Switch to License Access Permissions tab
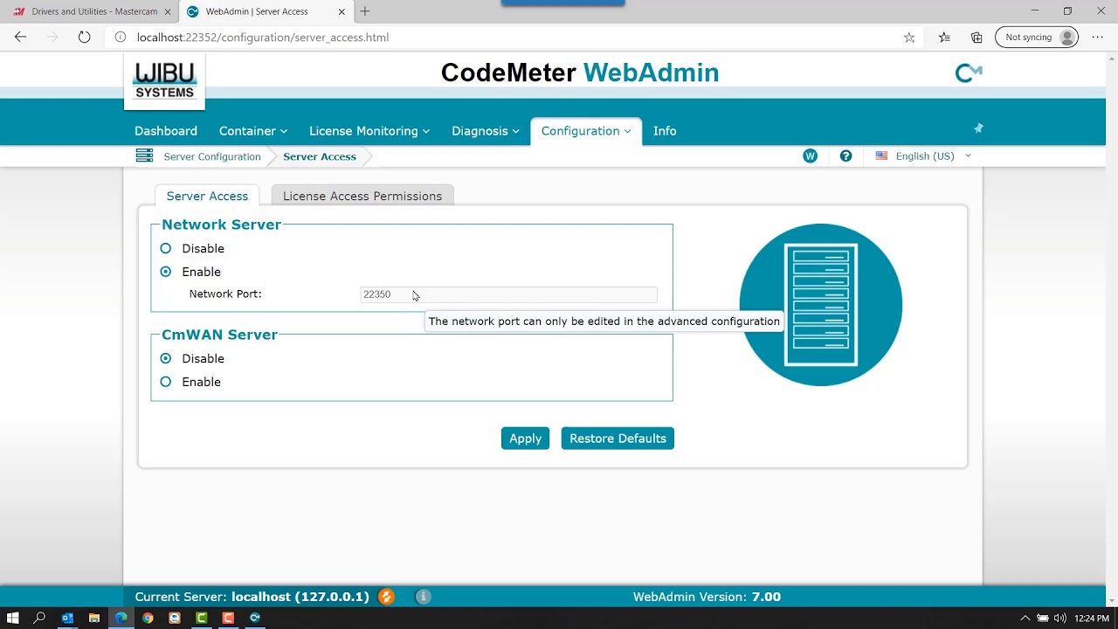The height and width of the screenshot is (629, 1118). coord(362,196)
